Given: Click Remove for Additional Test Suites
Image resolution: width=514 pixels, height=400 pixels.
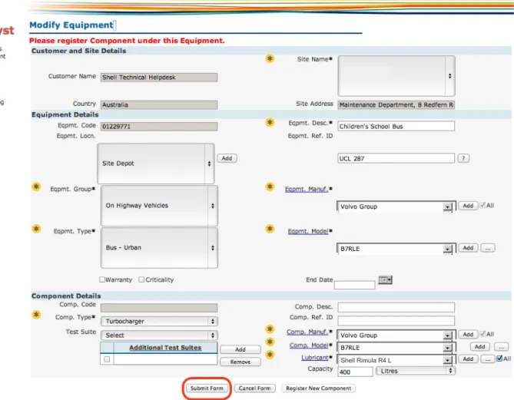Looking at the screenshot, I should tap(240, 362).
